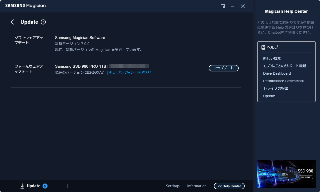Click the 最新バージョン 7.0.0 text
Viewport: 320px width, 192px height.
pos(72,44)
